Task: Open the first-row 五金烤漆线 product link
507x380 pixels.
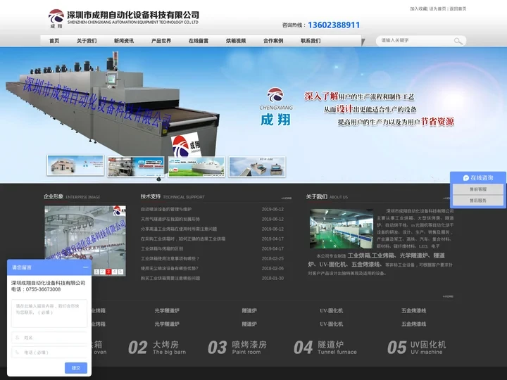Action: pos(413,311)
